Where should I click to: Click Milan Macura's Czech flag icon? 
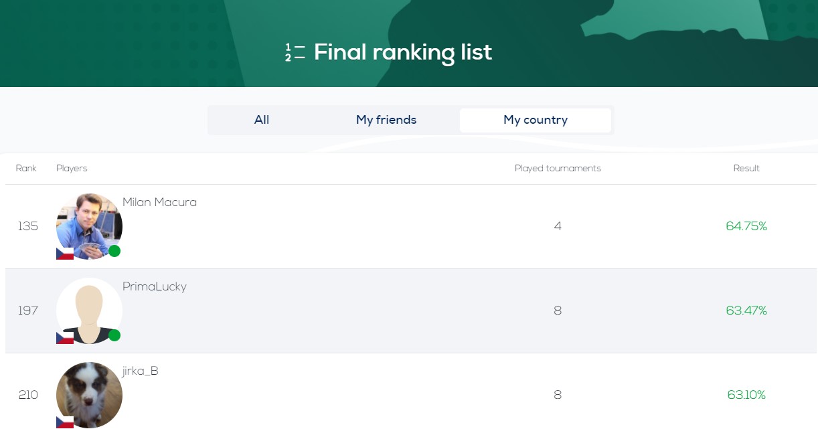click(65, 254)
